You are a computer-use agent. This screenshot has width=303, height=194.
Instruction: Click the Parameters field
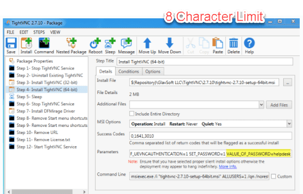click(x=210, y=154)
